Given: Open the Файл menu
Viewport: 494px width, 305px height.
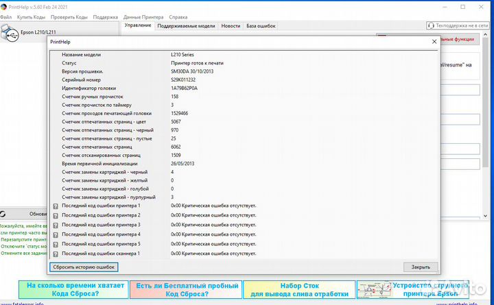Looking at the screenshot, I should [5, 17].
